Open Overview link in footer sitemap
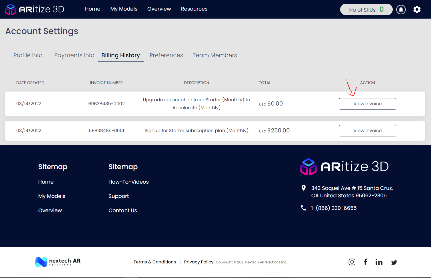Screen dimensions: 431x278 click(50, 211)
